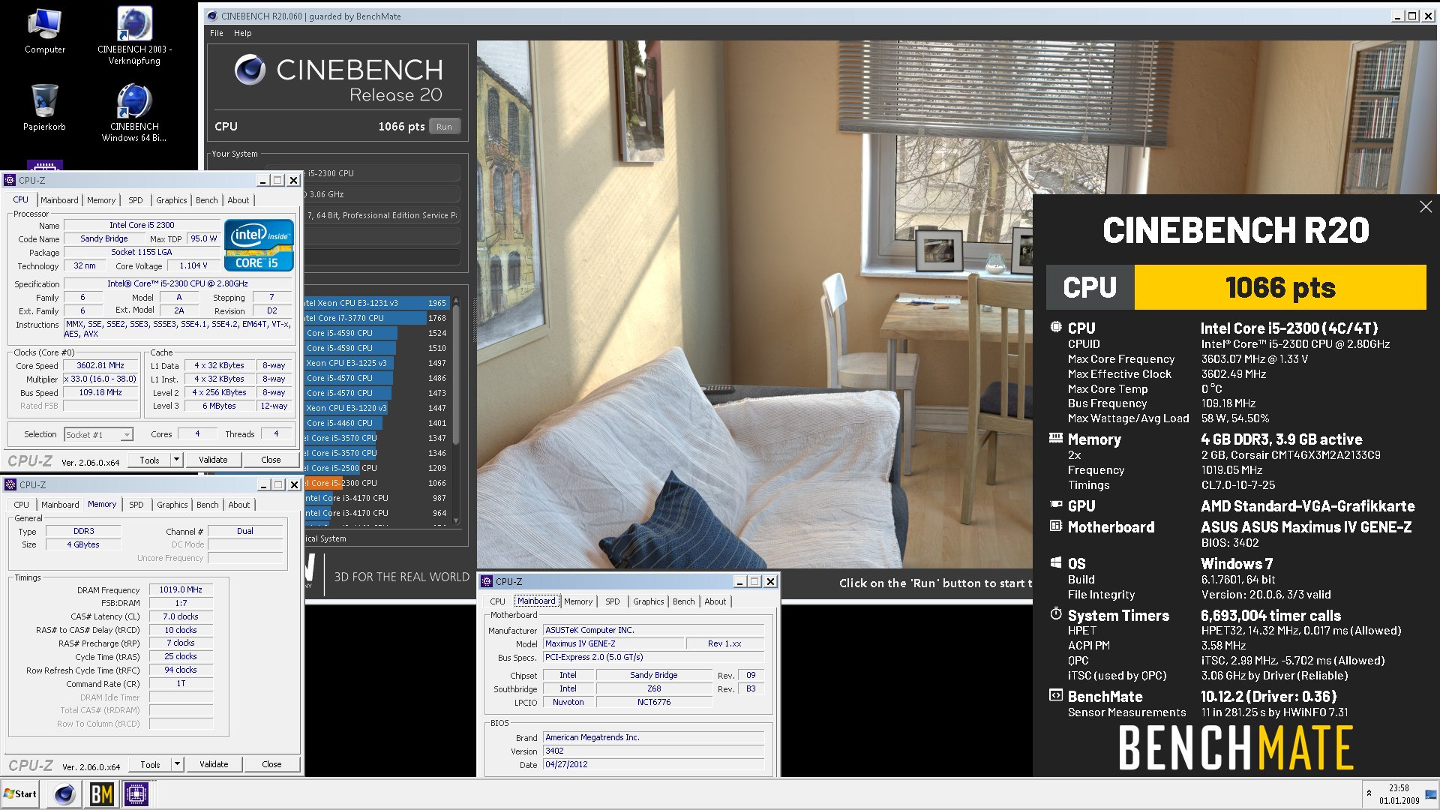
Task: Click the Run button next to CPU score
Action: point(444,127)
